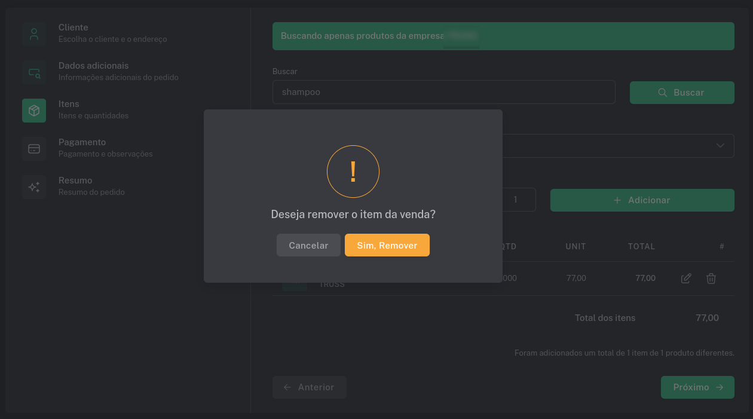Image resolution: width=753 pixels, height=419 pixels.
Task: Go to Pagamento step
Action: coord(82,142)
